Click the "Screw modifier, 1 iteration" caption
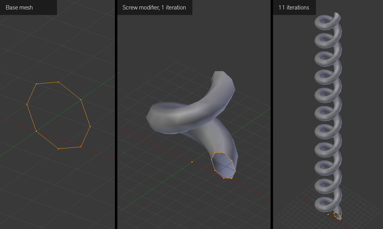Screen dimensions: 383x229 coord(154,7)
